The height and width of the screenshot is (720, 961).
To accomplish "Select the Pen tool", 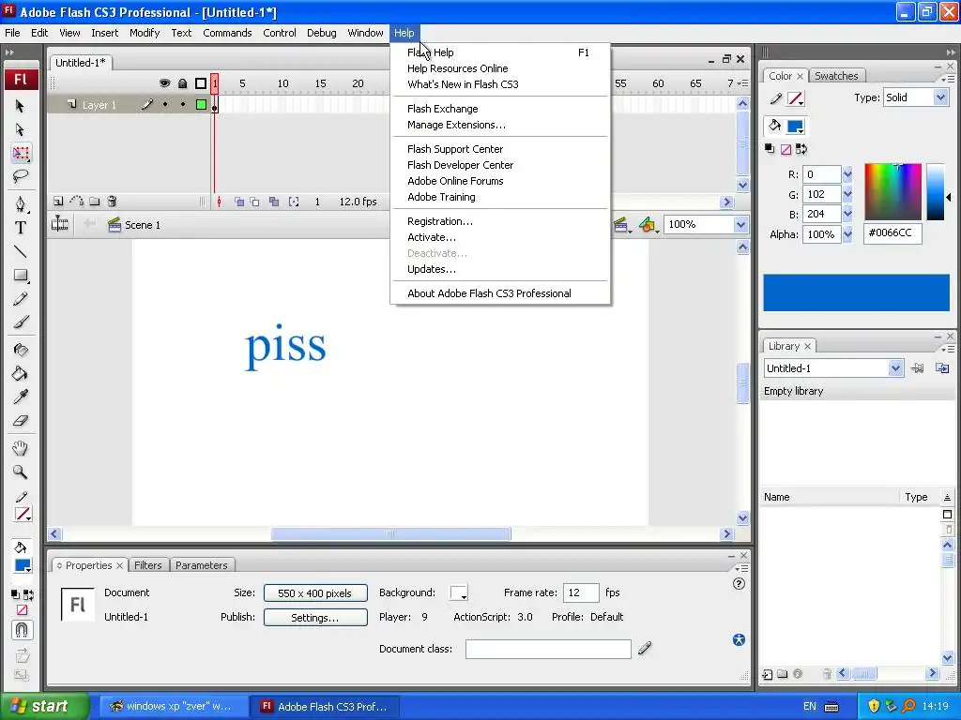I will click(21, 203).
